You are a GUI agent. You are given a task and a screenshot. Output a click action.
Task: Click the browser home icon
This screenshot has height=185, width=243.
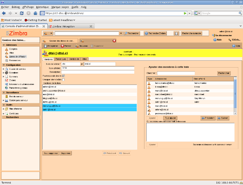tap(35, 13)
